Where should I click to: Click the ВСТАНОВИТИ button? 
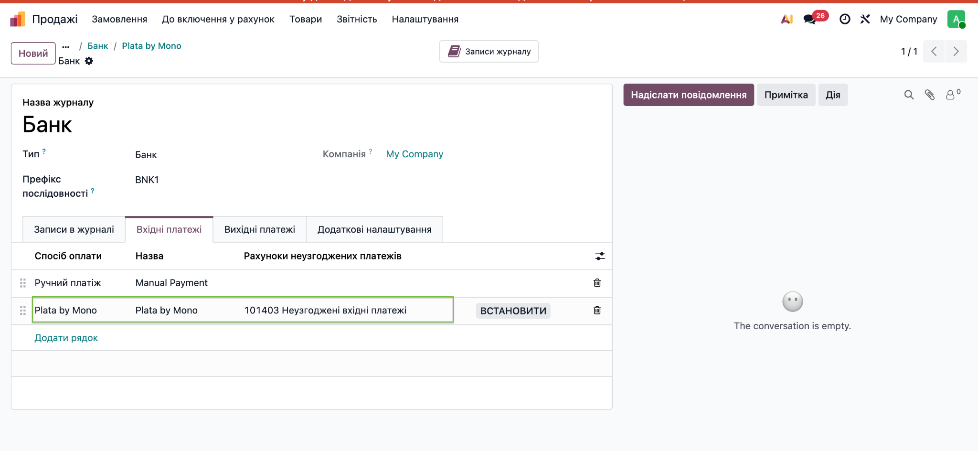[513, 311]
